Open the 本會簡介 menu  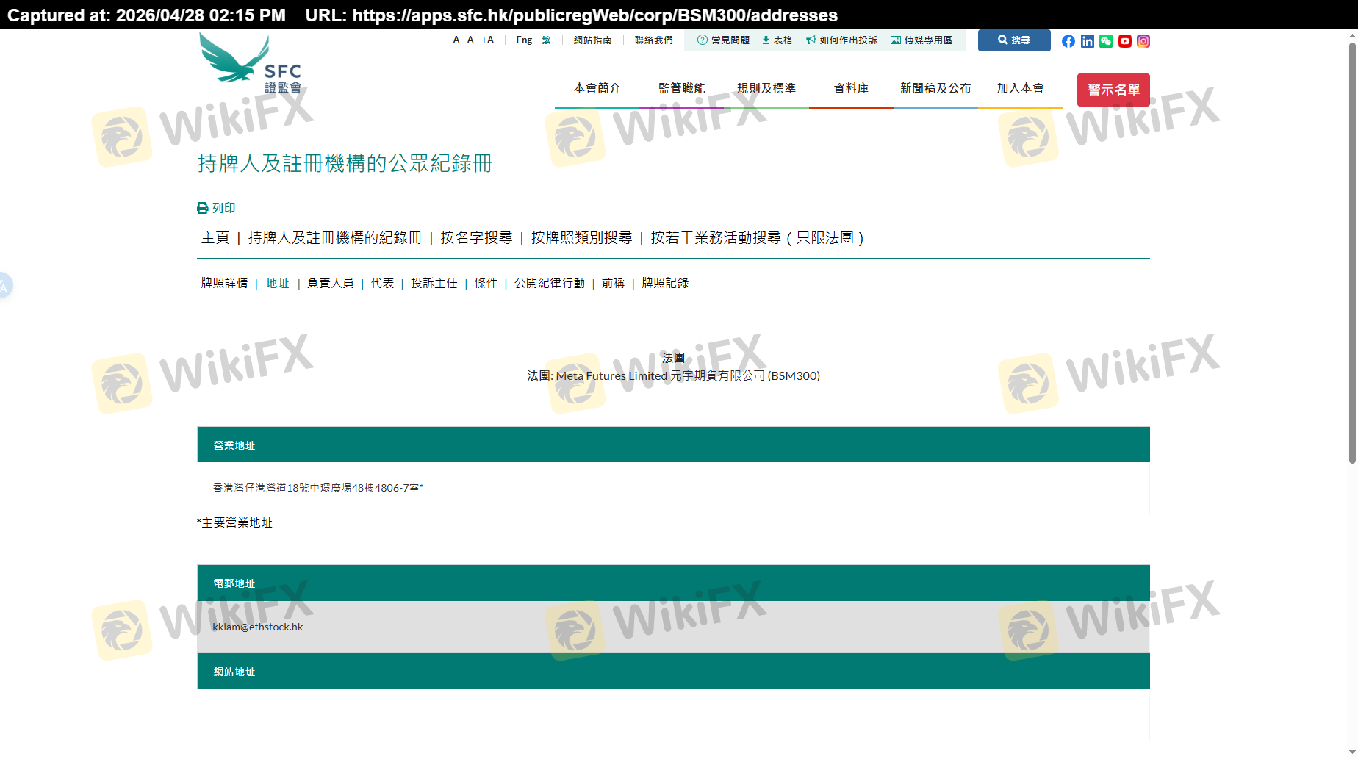(597, 88)
